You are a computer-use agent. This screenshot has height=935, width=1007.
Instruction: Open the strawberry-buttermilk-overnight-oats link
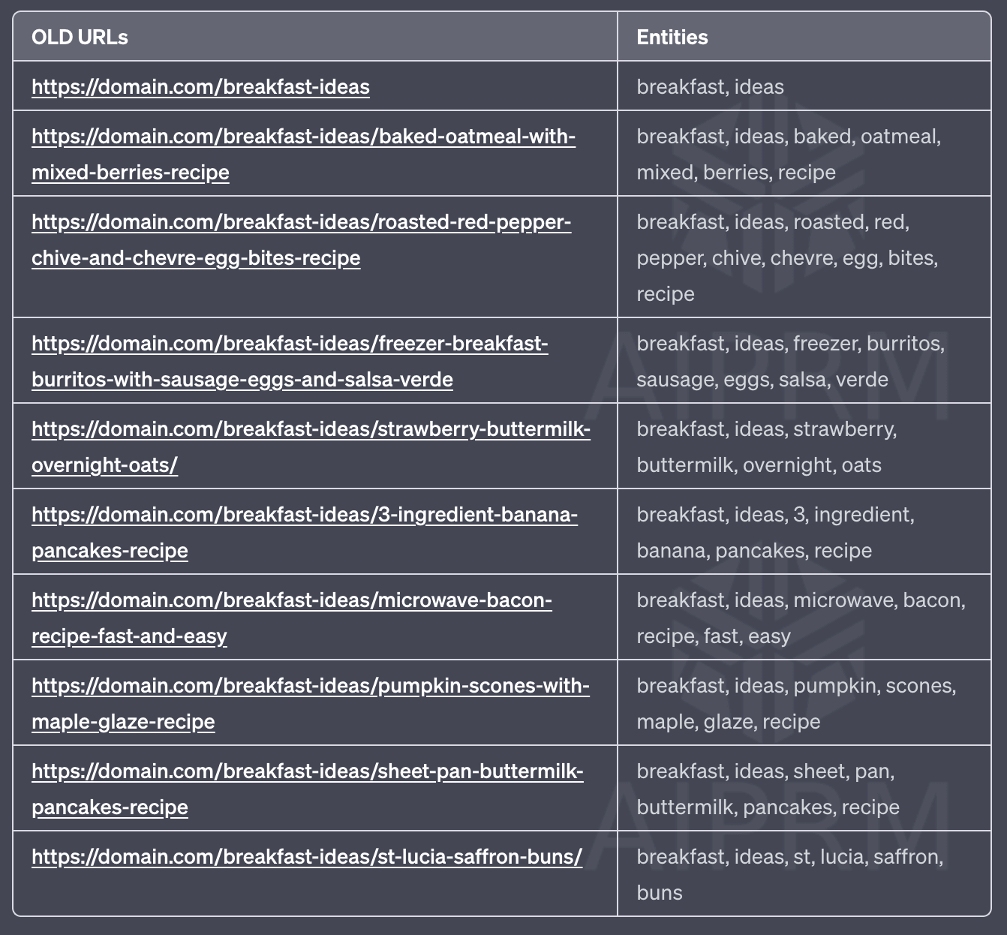click(311, 447)
